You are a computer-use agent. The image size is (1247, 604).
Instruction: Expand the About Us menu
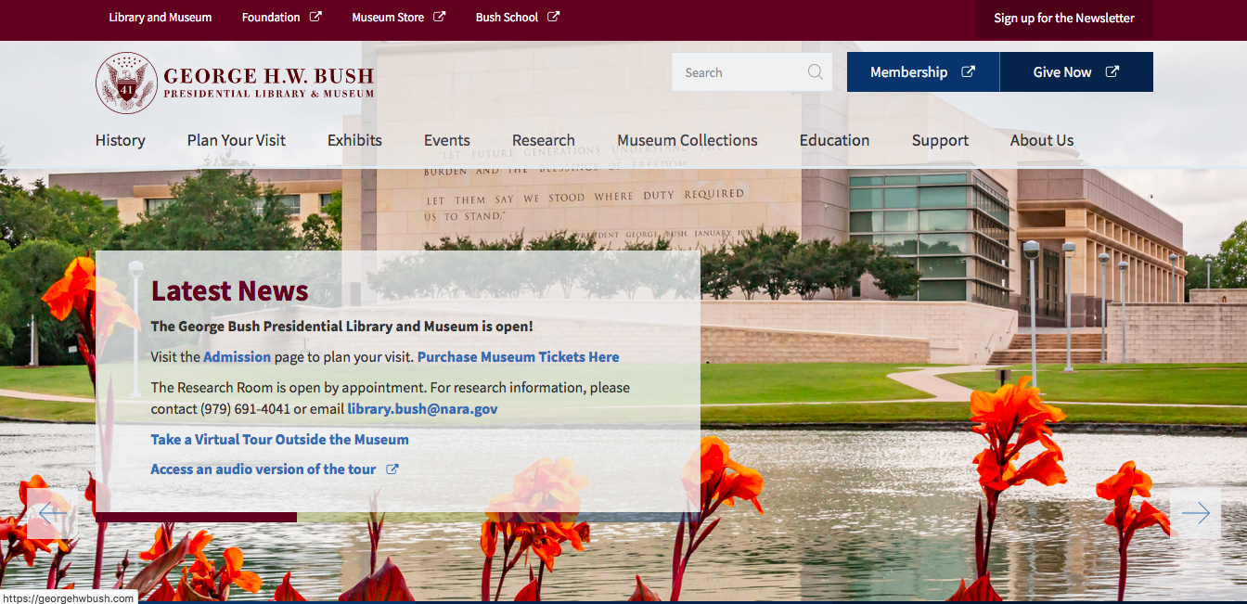point(1041,140)
